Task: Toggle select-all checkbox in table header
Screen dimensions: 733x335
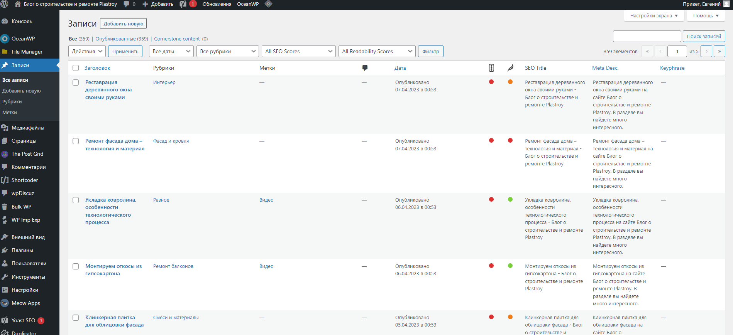Action: click(x=76, y=68)
